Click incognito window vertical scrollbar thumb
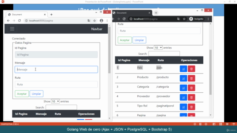This screenshot has width=237, height=133. (210, 72)
